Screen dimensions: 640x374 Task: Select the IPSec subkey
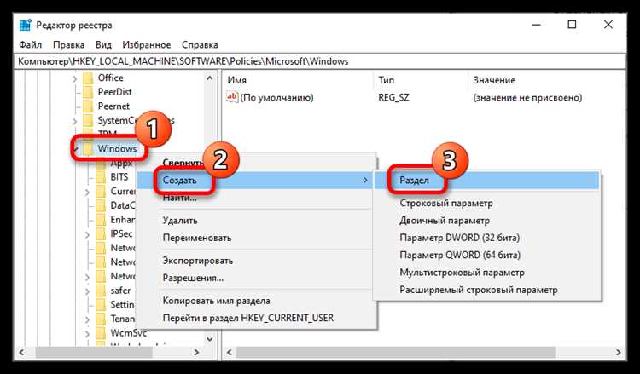(x=121, y=233)
